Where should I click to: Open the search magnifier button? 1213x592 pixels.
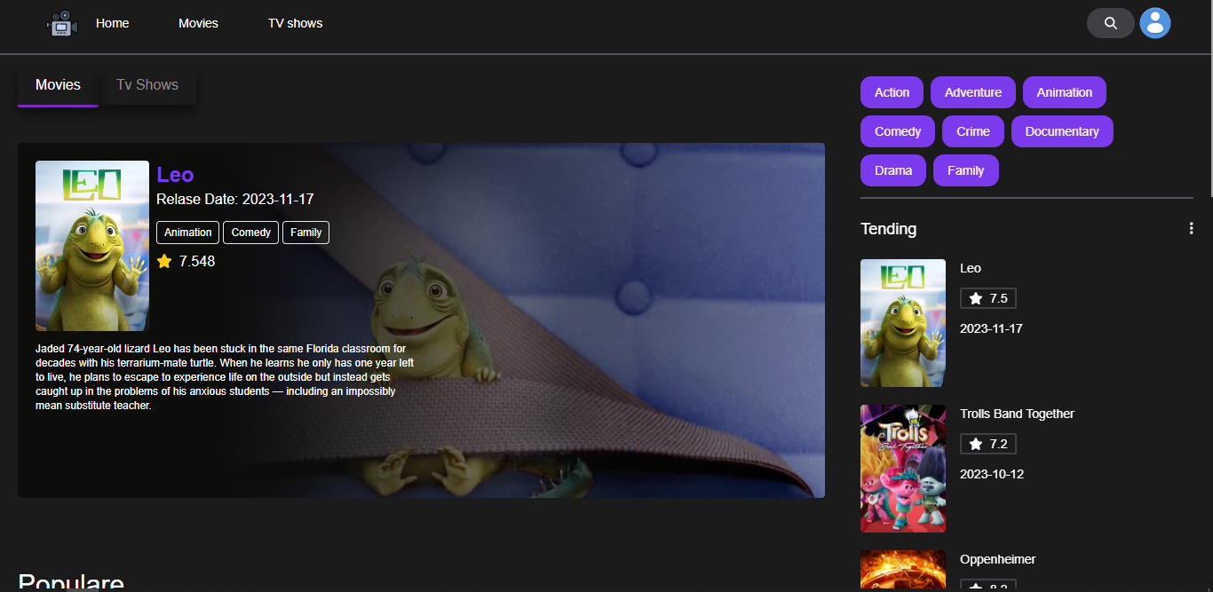[x=1111, y=23]
